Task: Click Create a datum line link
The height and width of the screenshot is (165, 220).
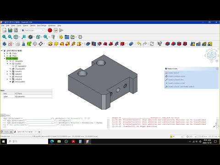Action: point(176,80)
